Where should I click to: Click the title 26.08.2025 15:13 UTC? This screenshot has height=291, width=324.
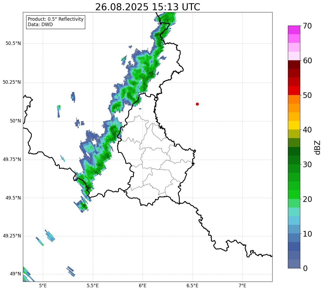pyautogui.click(x=148, y=7)
